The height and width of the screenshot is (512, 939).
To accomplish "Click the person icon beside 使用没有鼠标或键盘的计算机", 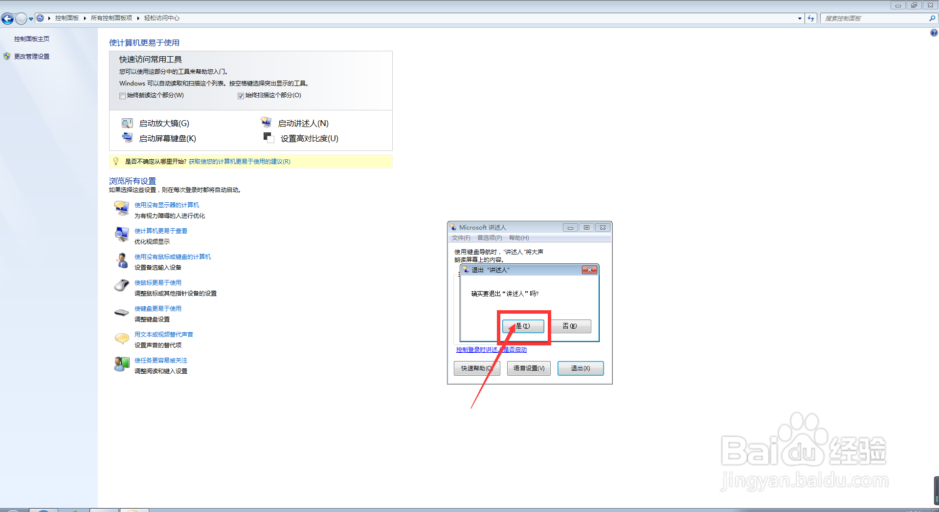I will click(121, 260).
